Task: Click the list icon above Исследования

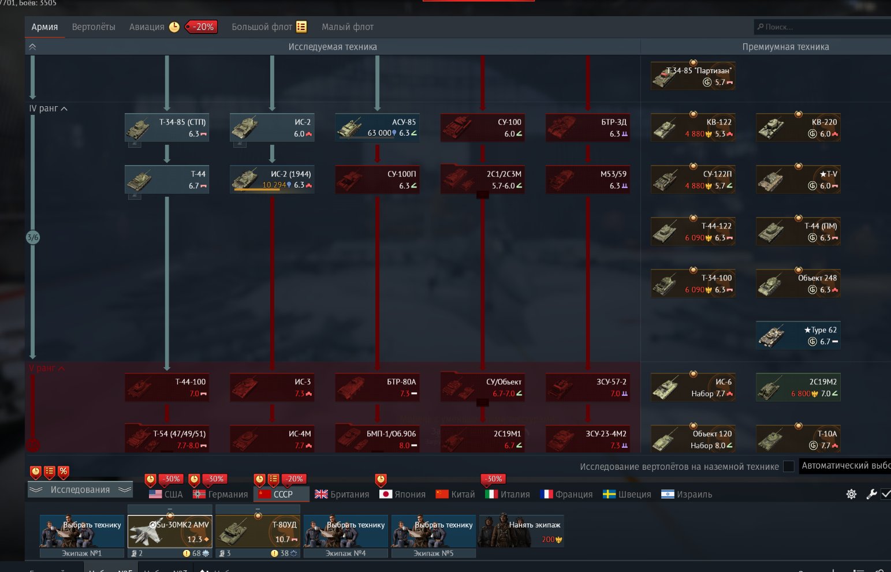Action: click(x=50, y=472)
